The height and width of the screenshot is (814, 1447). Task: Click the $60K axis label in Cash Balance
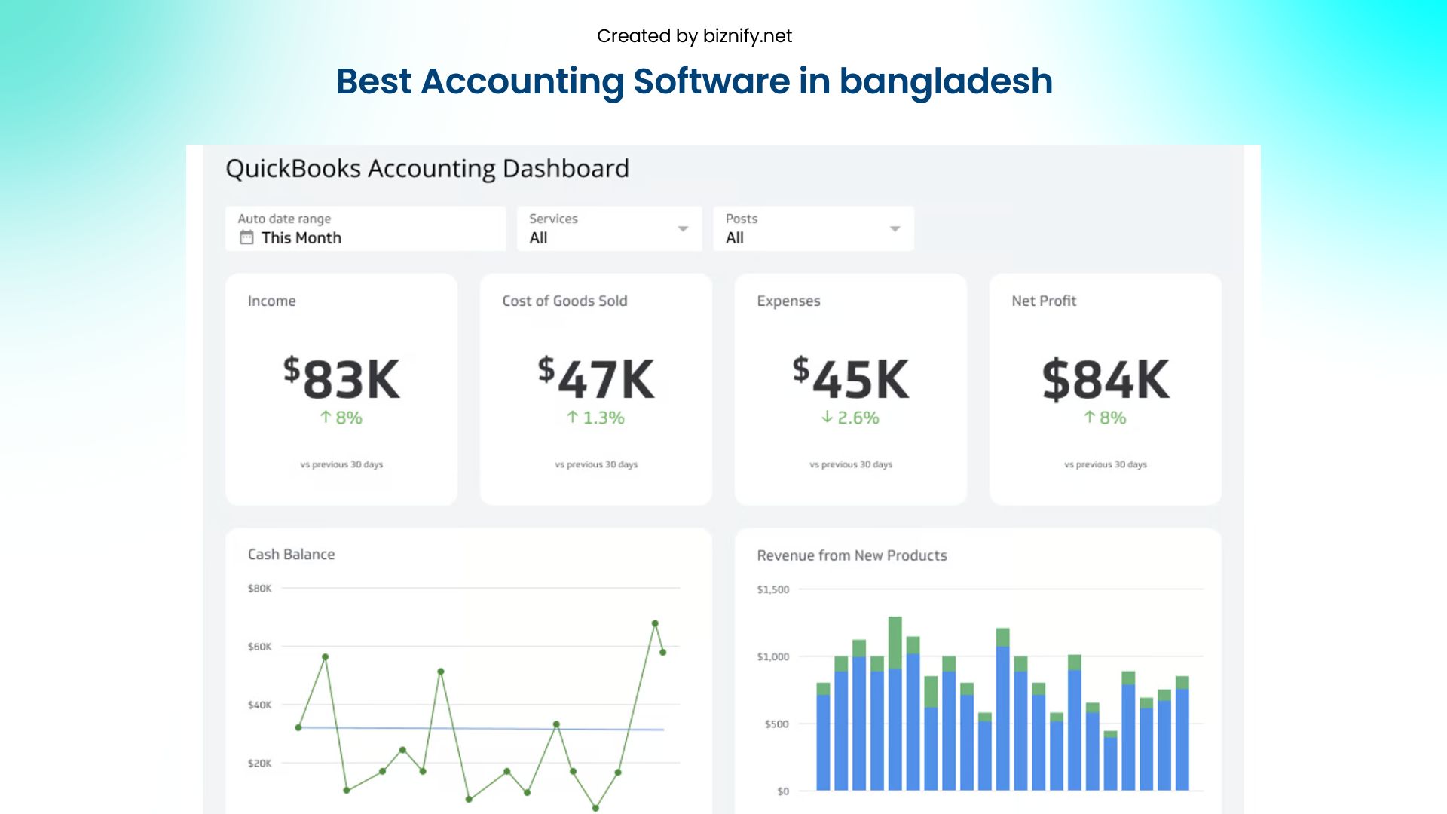259,647
